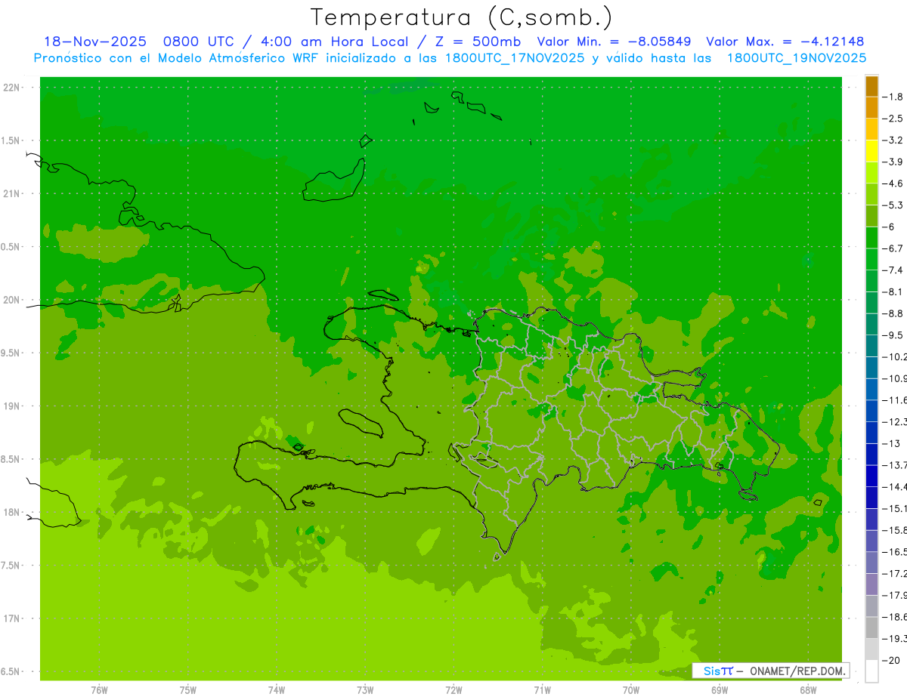Click the '-10.2' color bar label
This screenshot has height=700, width=907.
895,356
